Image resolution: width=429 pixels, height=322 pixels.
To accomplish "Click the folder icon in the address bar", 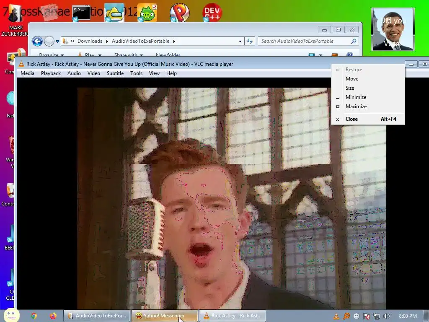I will click(65, 41).
